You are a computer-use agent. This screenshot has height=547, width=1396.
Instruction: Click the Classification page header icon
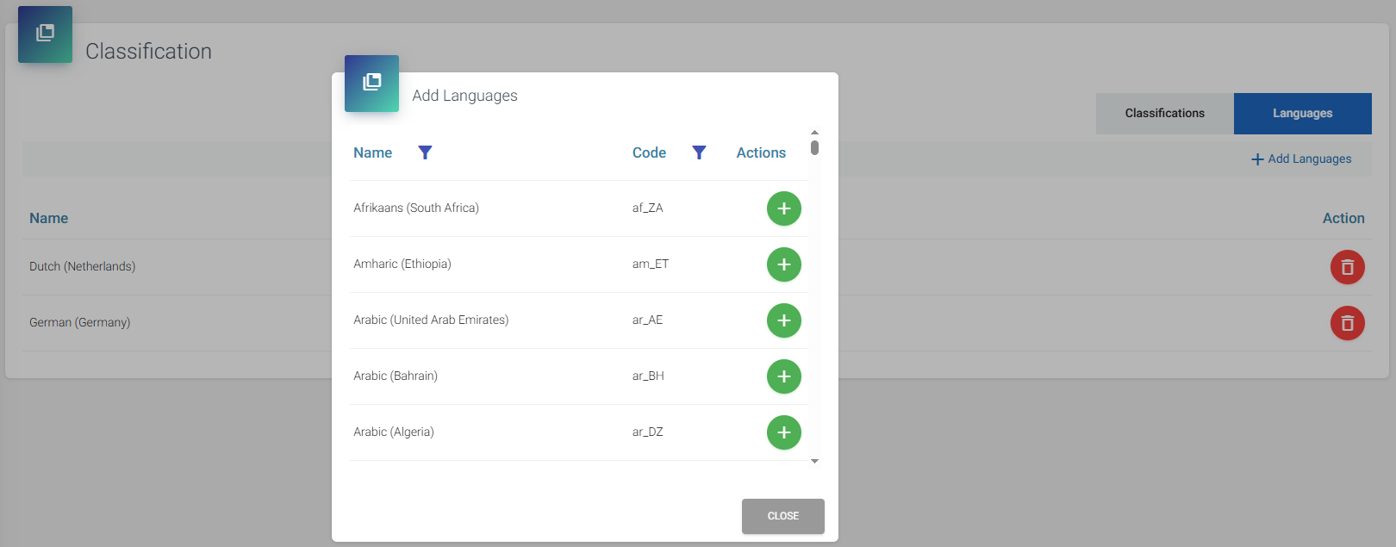click(x=45, y=34)
